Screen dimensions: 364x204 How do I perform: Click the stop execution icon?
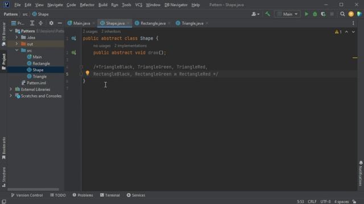tap(332, 14)
